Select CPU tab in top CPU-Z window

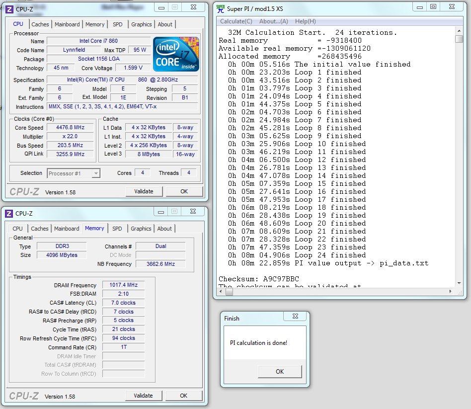[x=18, y=24]
